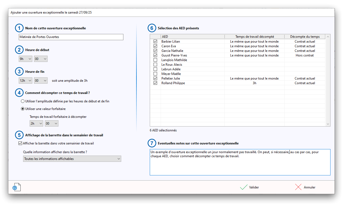Image resolution: width=343 pixels, height=205 pixels.
Task: Click the AED list scrollbar down arrow
Action: [328, 124]
